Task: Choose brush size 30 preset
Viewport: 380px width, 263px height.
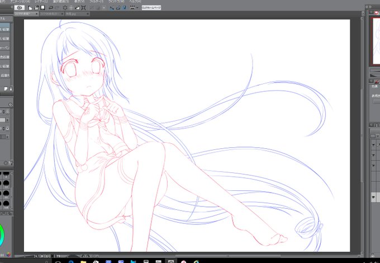Action: [6, 195]
